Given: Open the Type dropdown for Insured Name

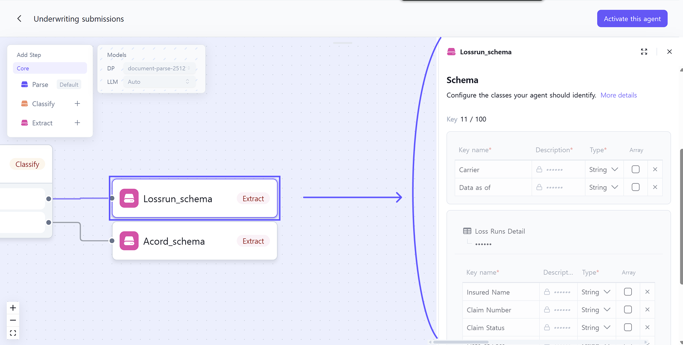Looking at the screenshot, I should [x=596, y=292].
